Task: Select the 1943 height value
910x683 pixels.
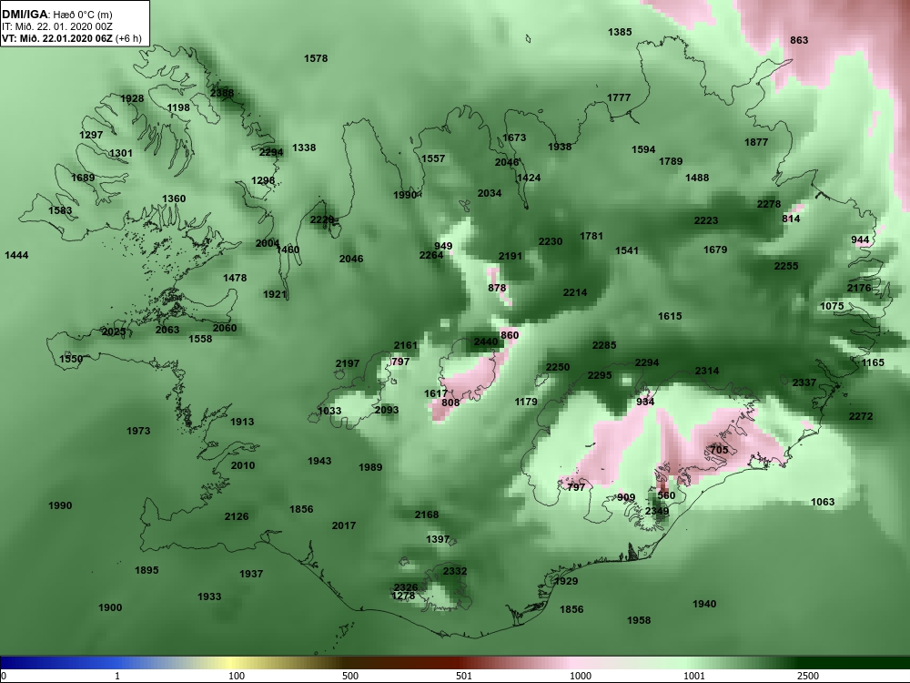Action: pos(319,462)
